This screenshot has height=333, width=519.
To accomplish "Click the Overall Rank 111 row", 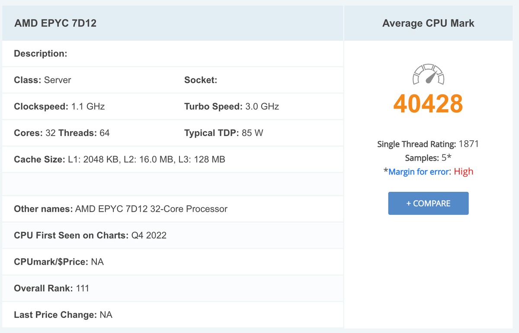I will coord(51,288).
